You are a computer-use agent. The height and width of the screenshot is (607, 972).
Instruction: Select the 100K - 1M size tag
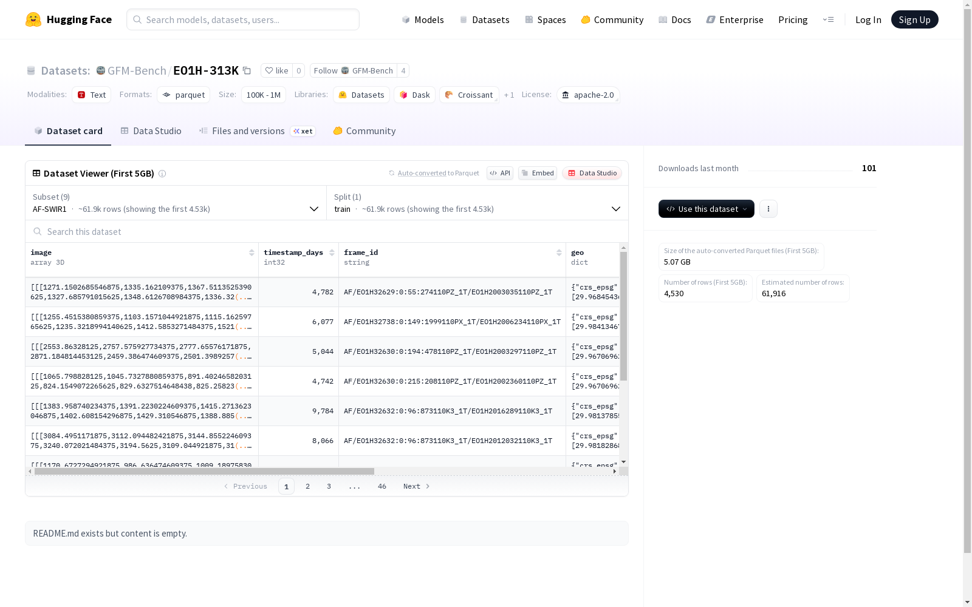point(264,95)
